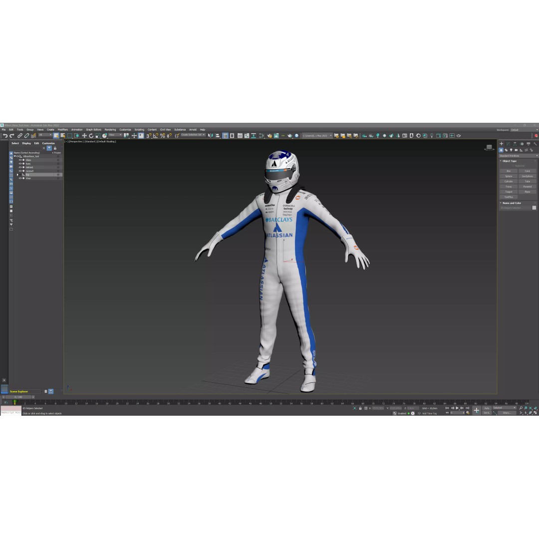
Task: Activate Select and Scale tool
Action: coord(98,136)
